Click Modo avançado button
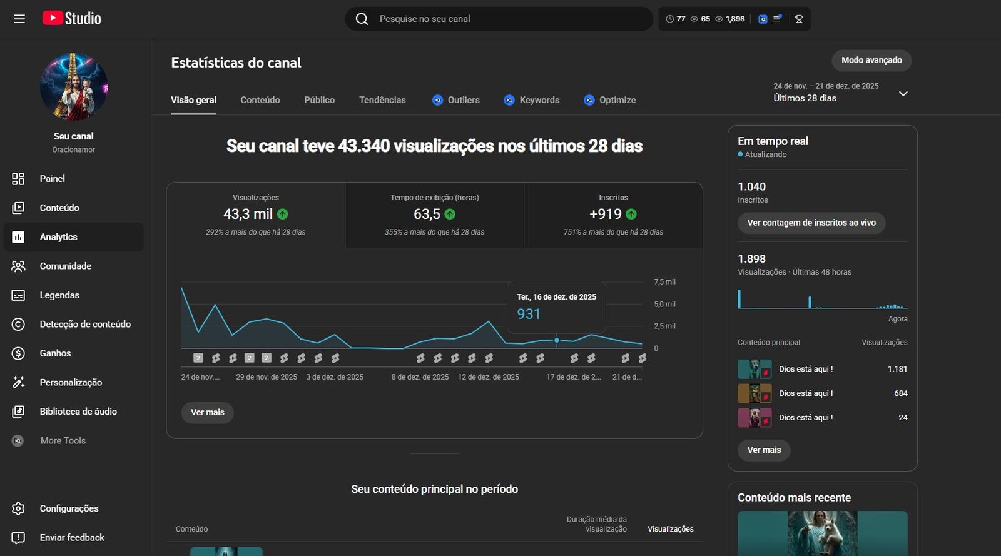The width and height of the screenshot is (1001, 556). (x=871, y=61)
